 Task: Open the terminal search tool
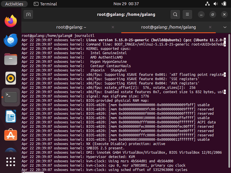tap(175, 14)
